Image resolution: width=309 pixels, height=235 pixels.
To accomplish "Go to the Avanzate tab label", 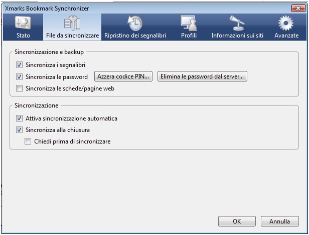I will (x=286, y=36).
